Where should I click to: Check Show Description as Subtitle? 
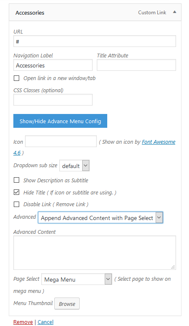pos(16,180)
